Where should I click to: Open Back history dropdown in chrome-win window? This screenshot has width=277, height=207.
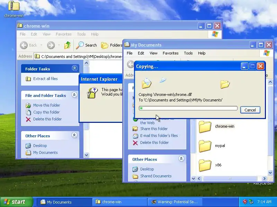(x=42, y=45)
